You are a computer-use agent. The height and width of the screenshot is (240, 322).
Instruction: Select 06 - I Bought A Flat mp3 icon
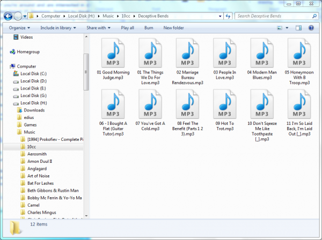click(x=113, y=104)
